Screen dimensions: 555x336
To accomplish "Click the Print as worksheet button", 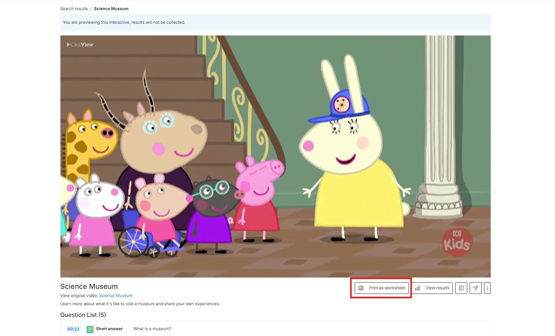I will pos(382,288).
